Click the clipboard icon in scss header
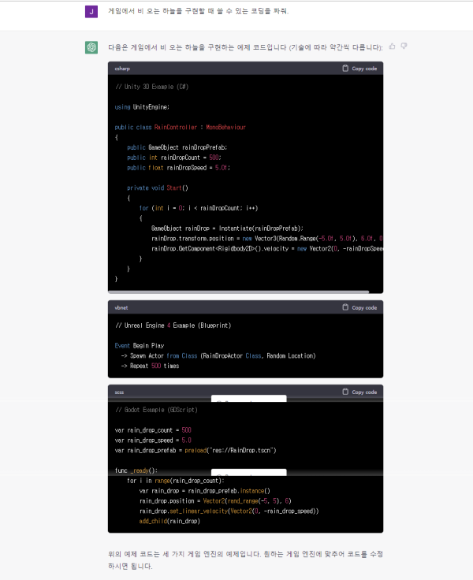The height and width of the screenshot is (580, 473). tap(345, 392)
